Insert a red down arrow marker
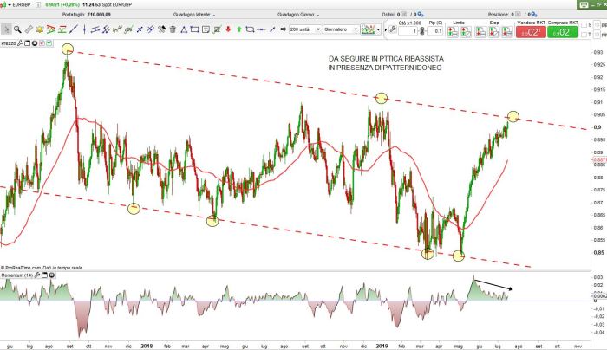 [228, 29]
